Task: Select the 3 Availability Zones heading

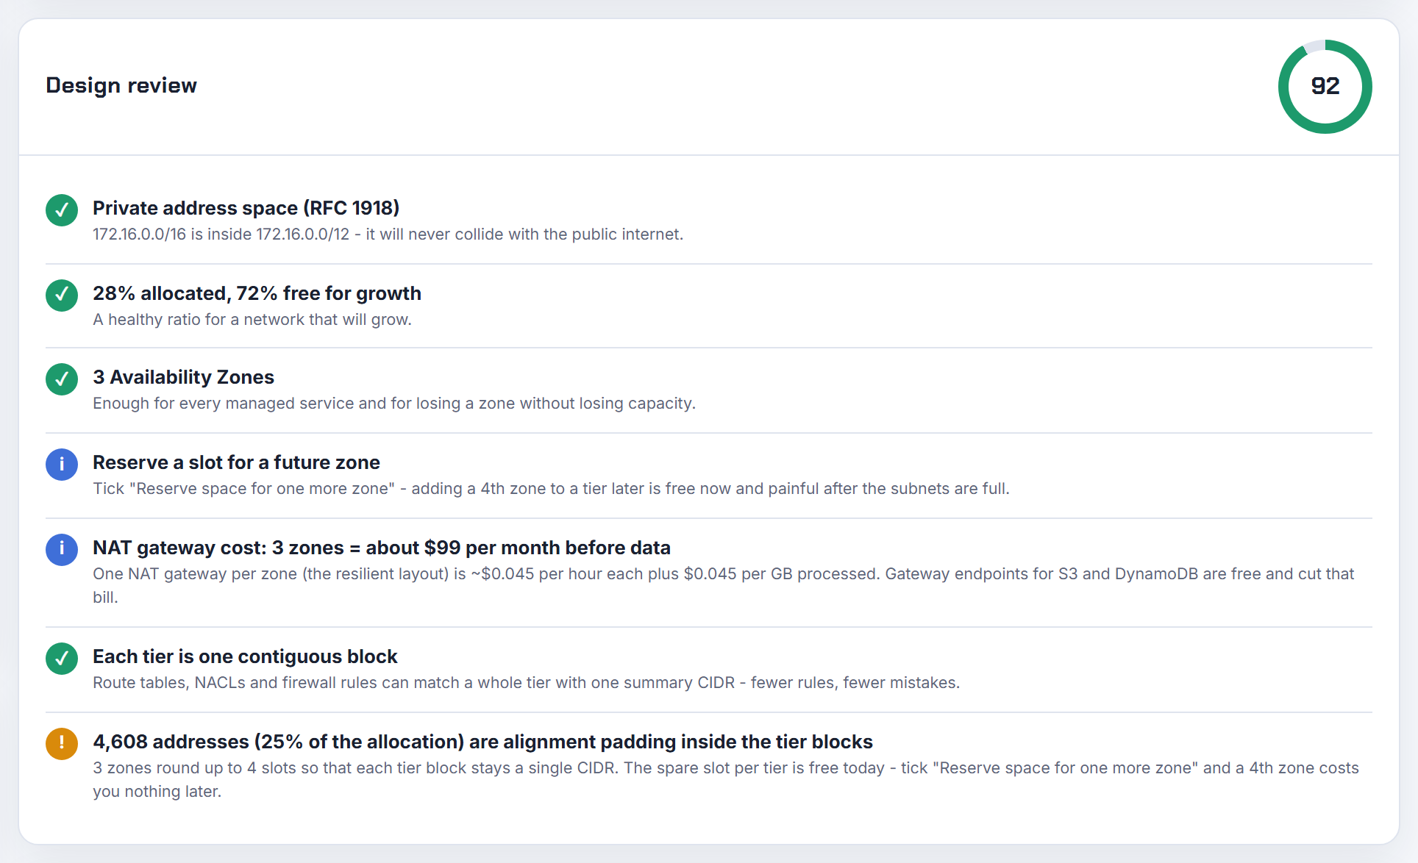Action: 183,377
